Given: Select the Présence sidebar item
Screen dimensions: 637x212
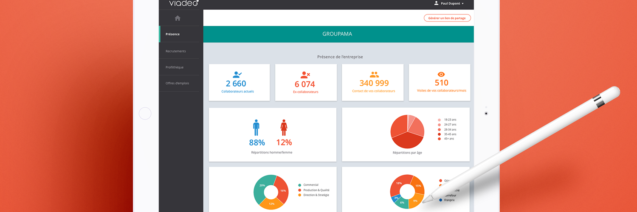Looking at the screenshot, I should click(x=179, y=34).
